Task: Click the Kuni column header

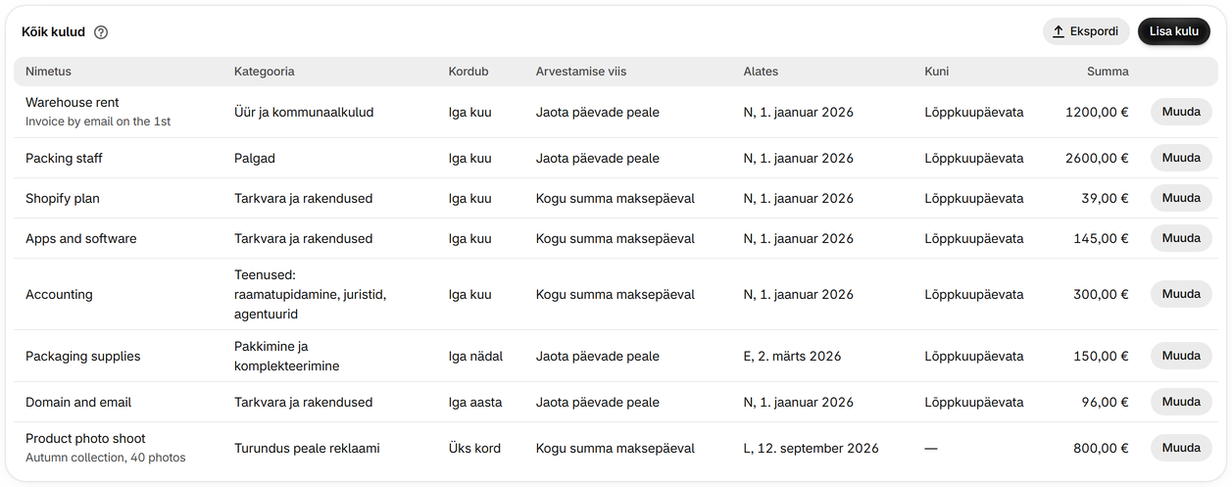Action: click(937, 72)
